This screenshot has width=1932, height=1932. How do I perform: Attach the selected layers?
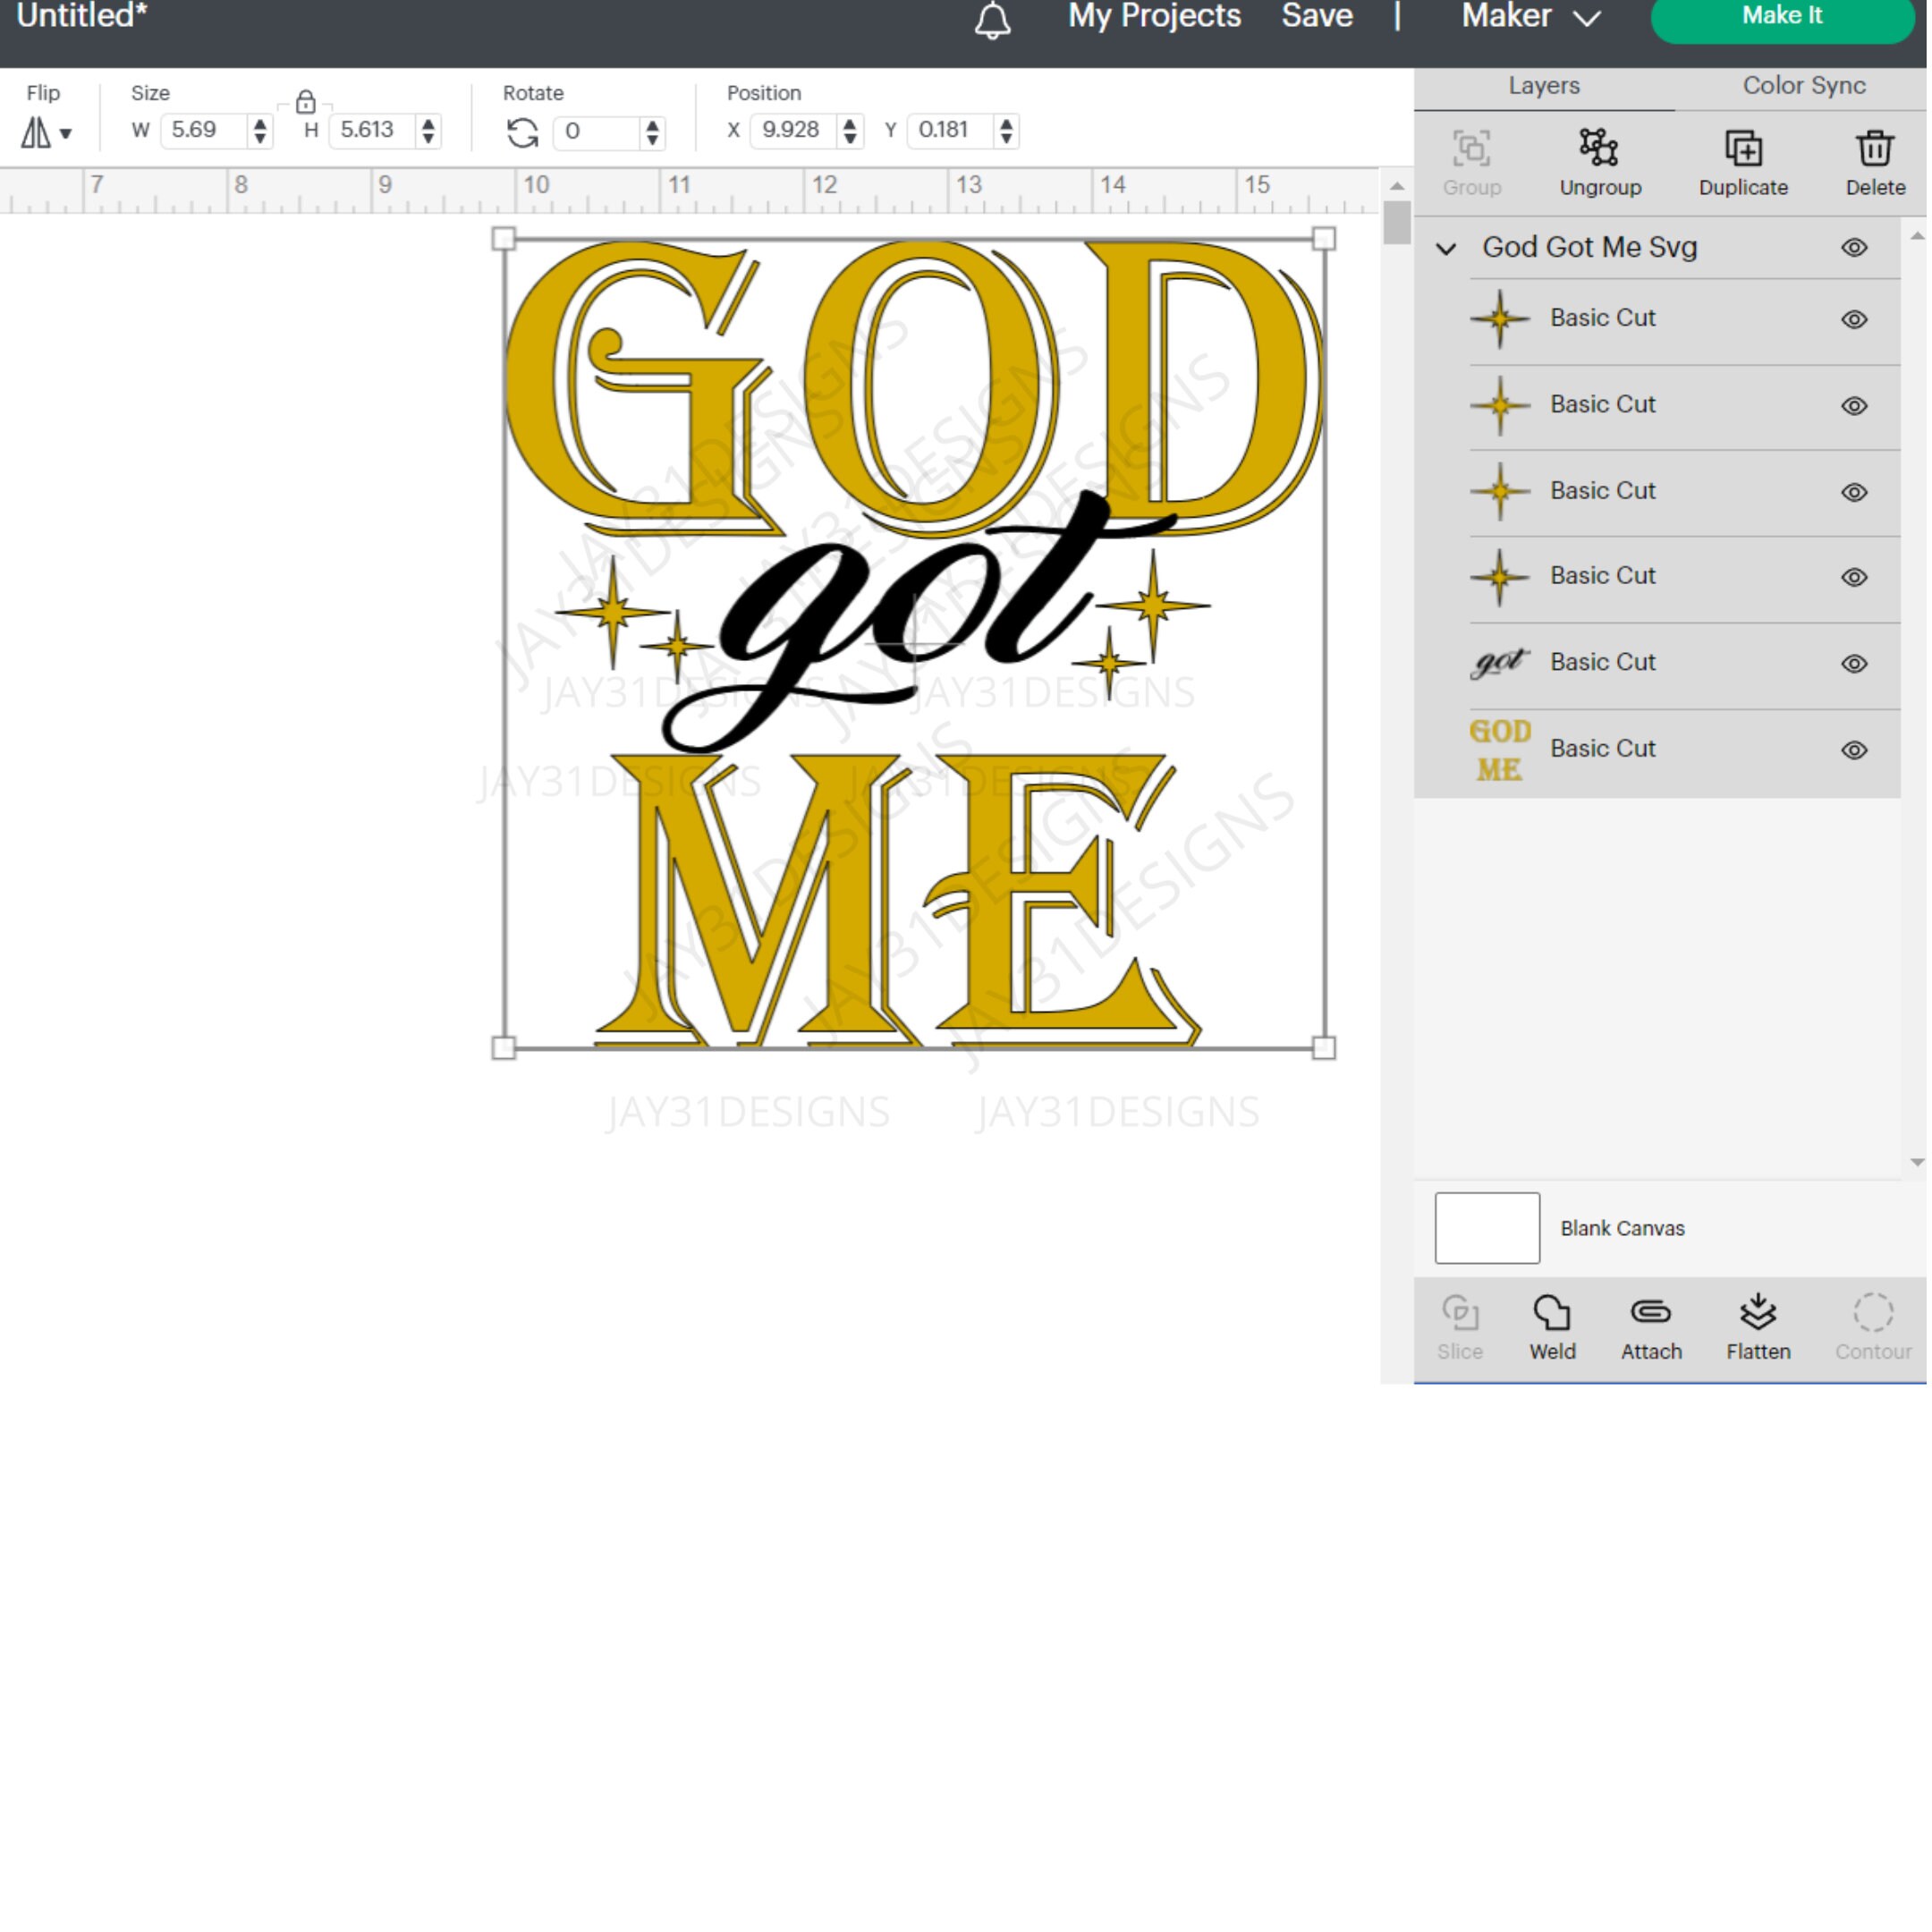pyautogui.click(x=1650, y=1325)
